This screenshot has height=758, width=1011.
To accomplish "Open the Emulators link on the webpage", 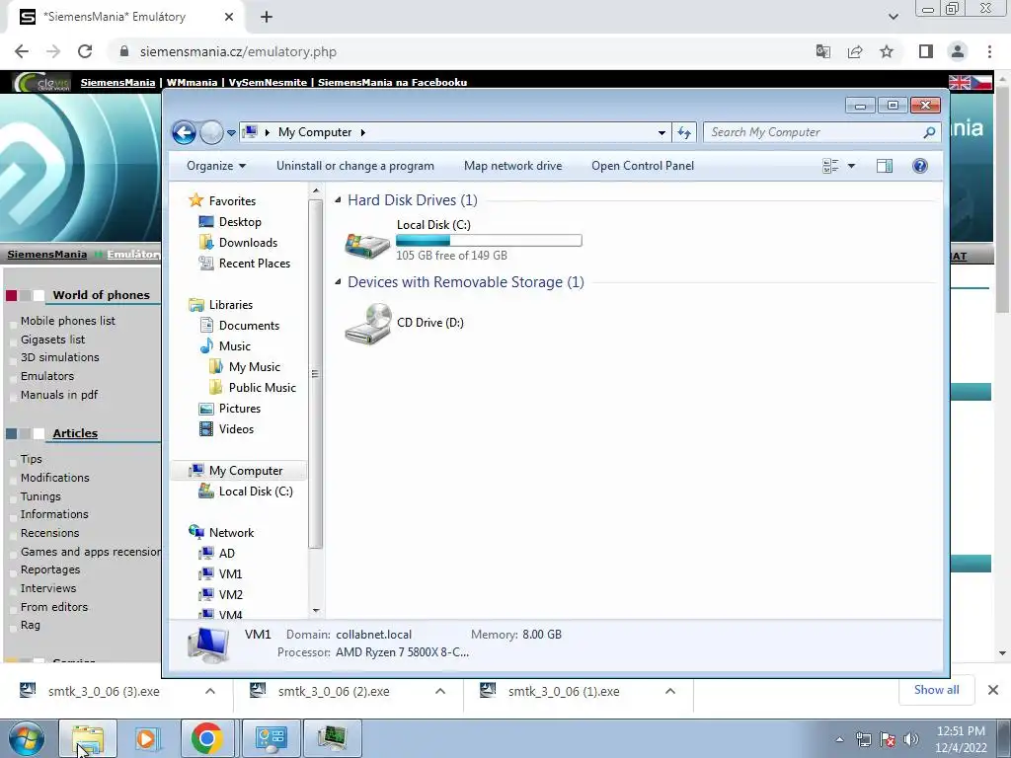I will tap(47, 376).
